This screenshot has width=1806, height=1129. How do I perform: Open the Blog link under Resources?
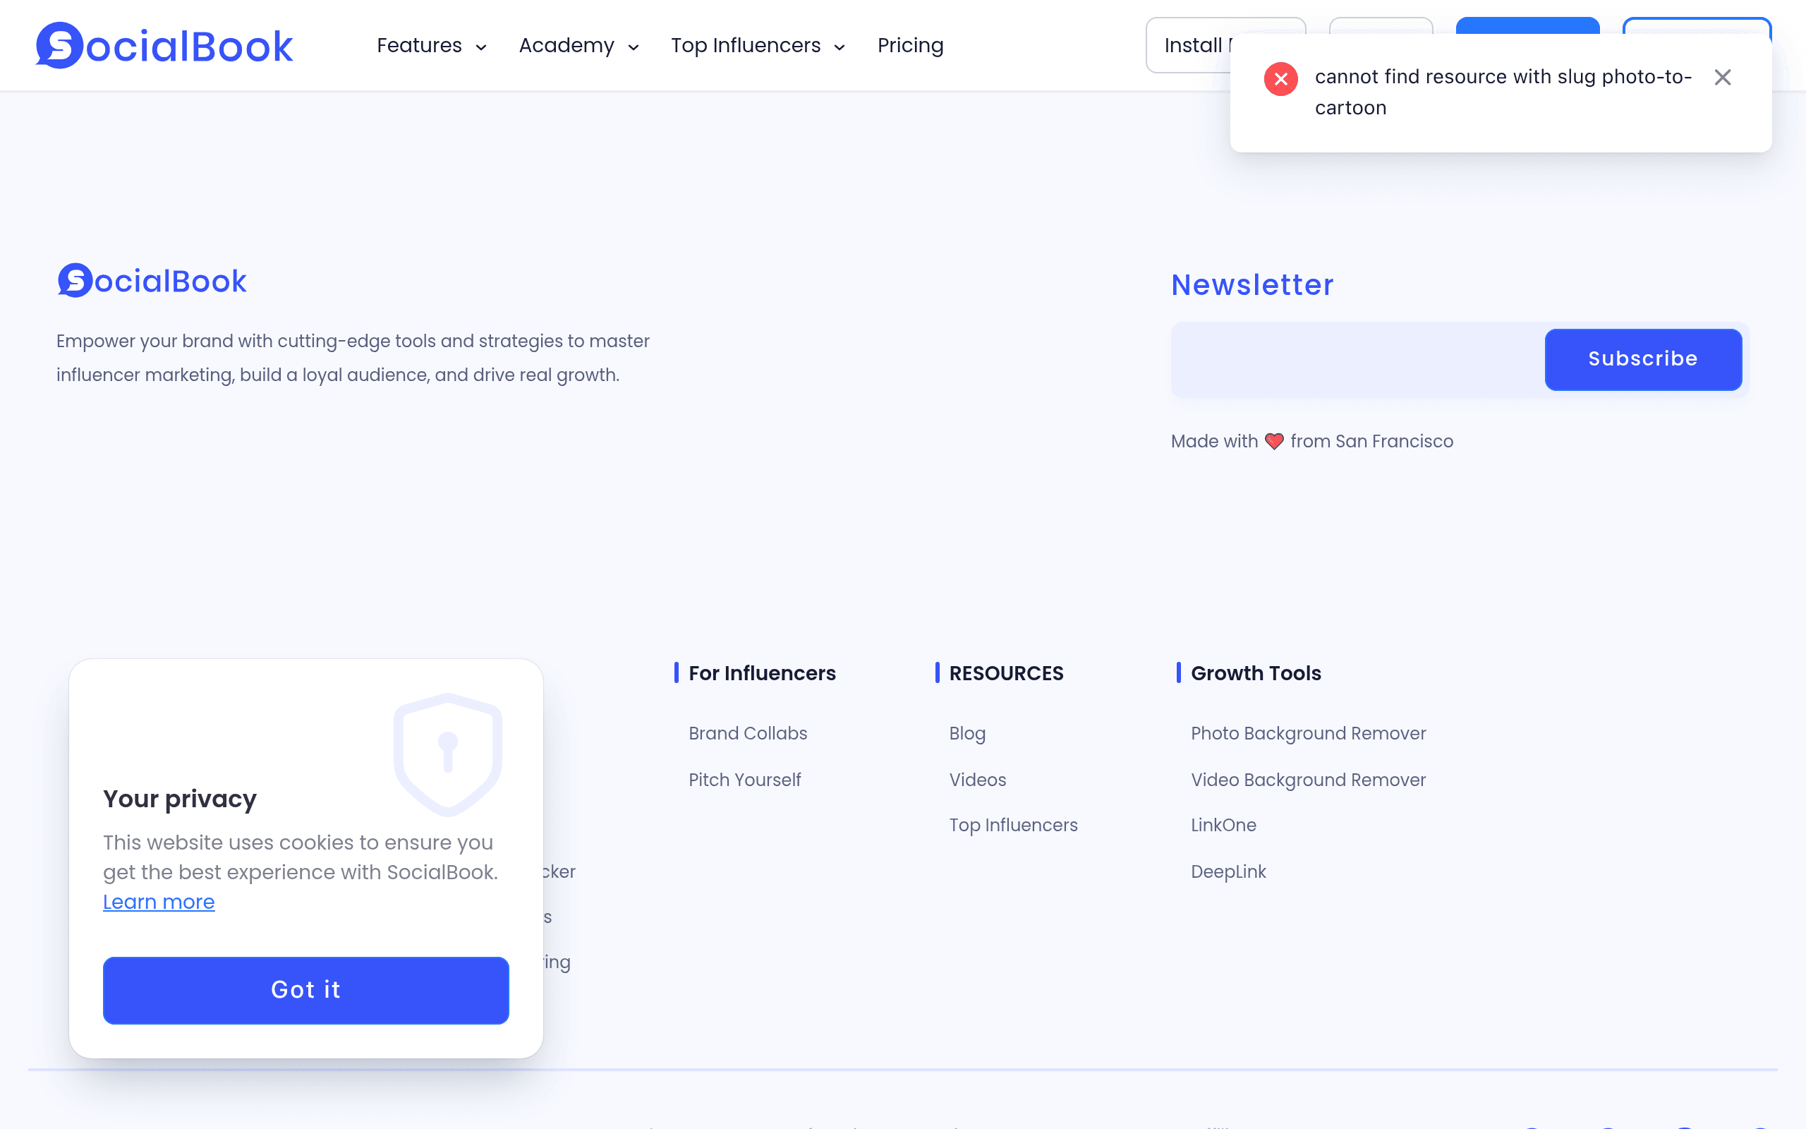(x=967, y=733)
